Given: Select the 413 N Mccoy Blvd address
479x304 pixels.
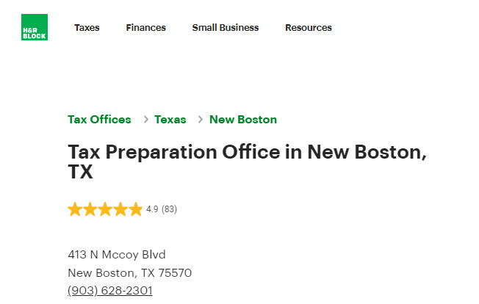Looking at the screenshot, I should click(x=117, y=255).
